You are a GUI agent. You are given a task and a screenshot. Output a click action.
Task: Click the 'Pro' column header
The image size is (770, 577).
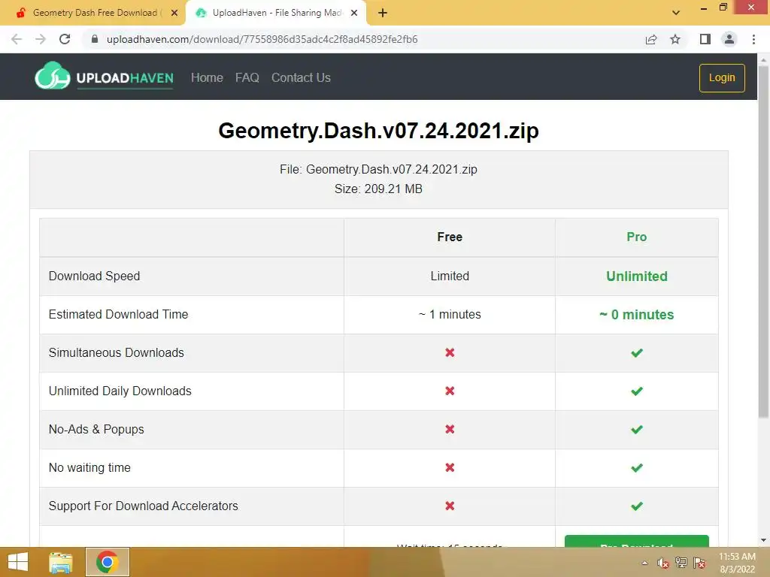click(x=636, y=237)
